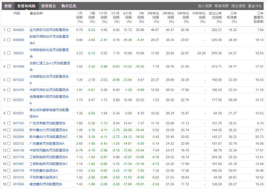The height and width of the screenshot is (189, 266).
Task: Select checkbox of fund 001997
Action: click(x=9, y=164)
